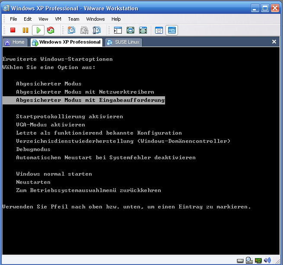Open the Snapshot Manager wrench icon
The width and height of the screenshot is (283, 265).
coord(97,30)
